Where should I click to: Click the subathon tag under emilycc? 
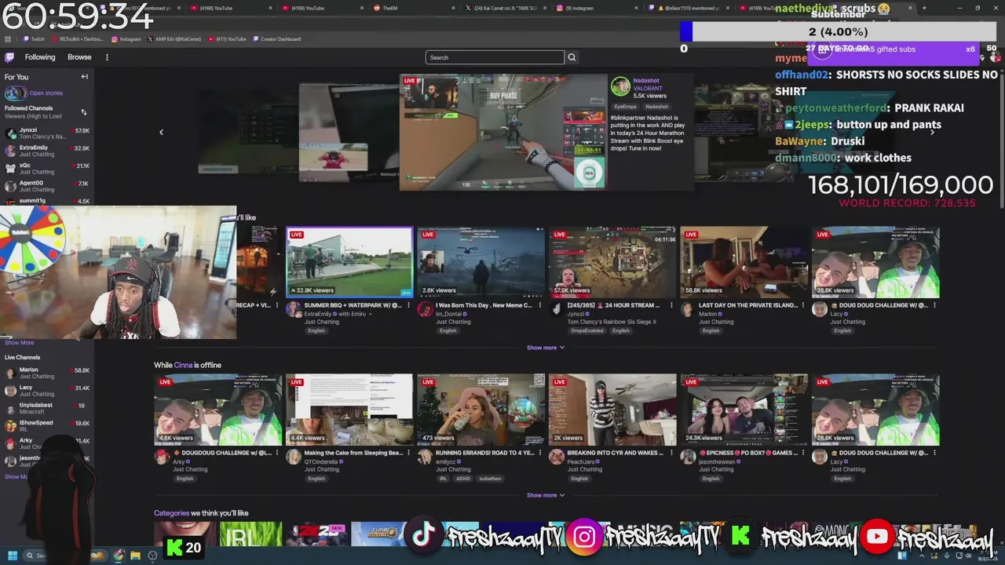click(x=490, y=478)
